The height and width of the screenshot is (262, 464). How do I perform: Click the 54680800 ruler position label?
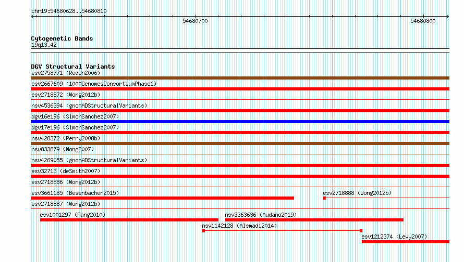(423, 21)
